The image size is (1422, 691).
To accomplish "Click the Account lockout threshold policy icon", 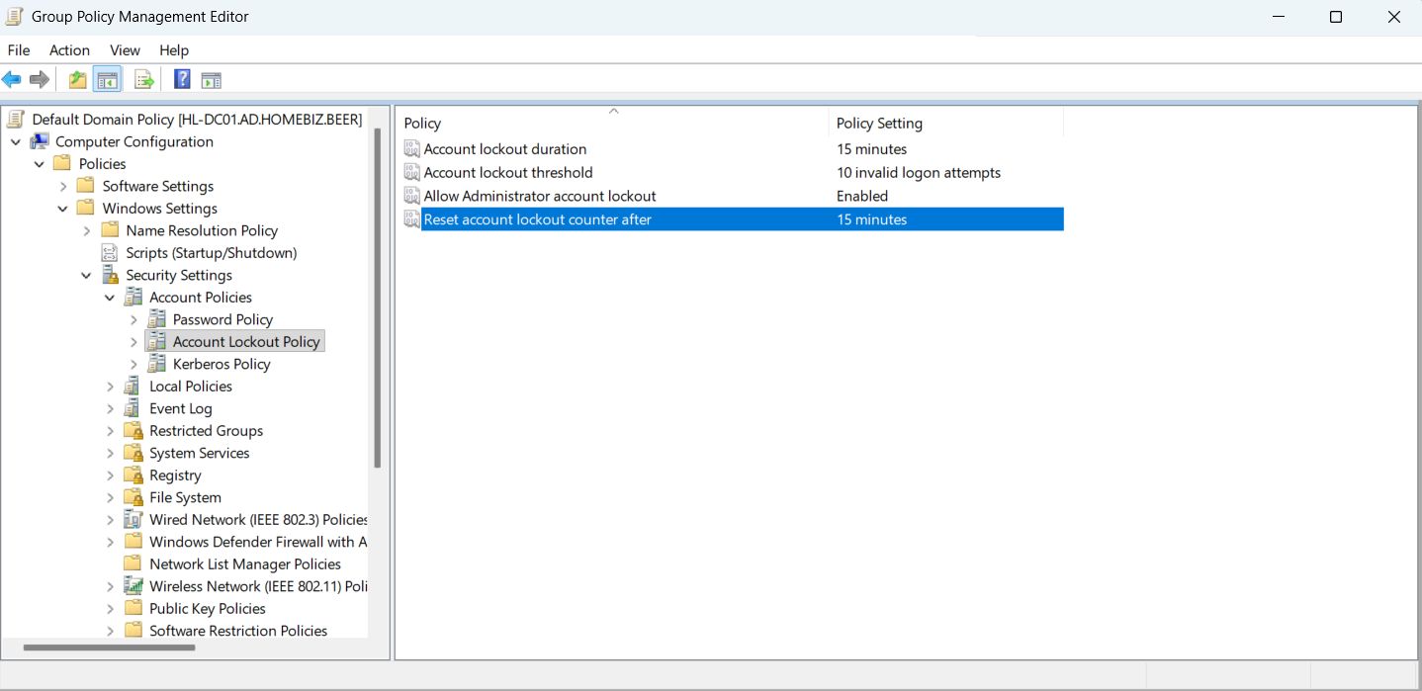I will coord(412,173).
